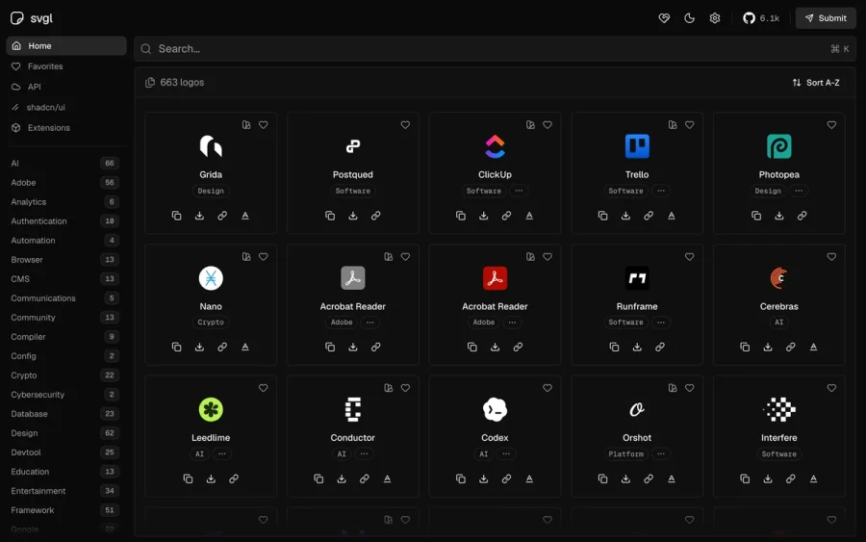
Task: Filter by Database category
Action: point(65,414)
